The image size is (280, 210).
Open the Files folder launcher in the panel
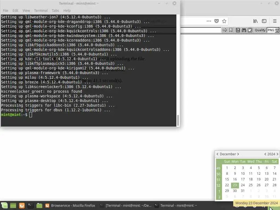(x=39, y=206)
